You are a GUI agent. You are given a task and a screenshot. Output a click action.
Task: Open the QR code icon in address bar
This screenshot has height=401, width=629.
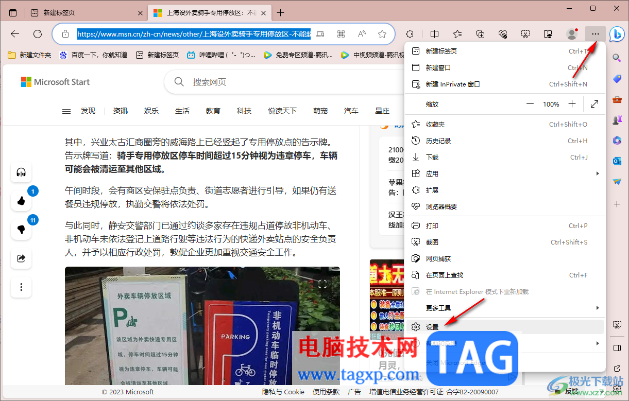[x=341, y=34]
